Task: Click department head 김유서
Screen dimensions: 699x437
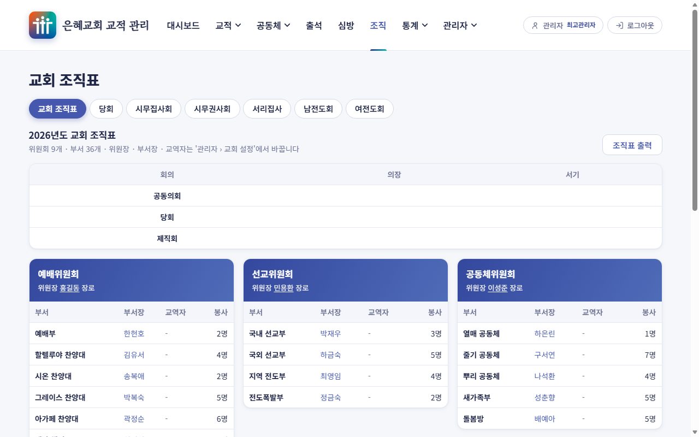Action: point(134,355)
